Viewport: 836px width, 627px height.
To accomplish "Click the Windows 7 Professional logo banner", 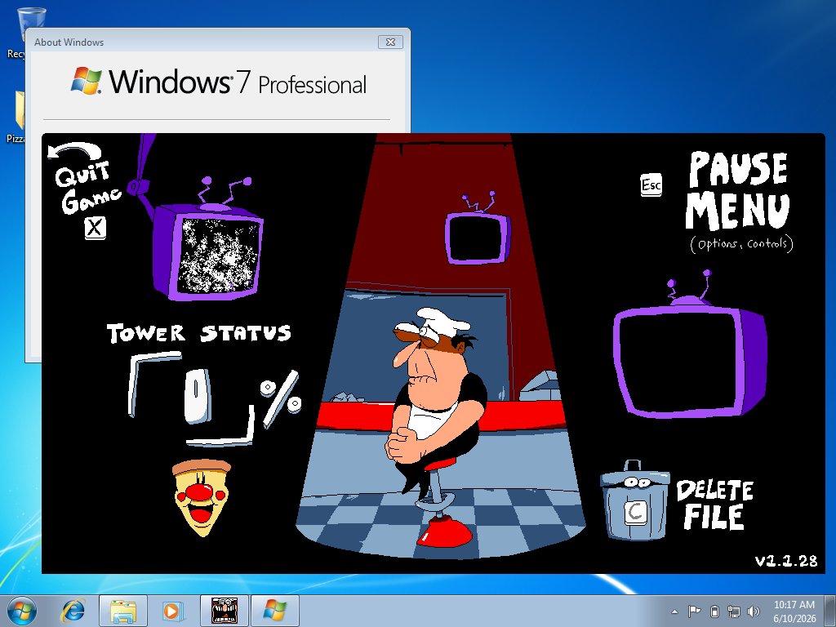I will click(x=219, y=82).
